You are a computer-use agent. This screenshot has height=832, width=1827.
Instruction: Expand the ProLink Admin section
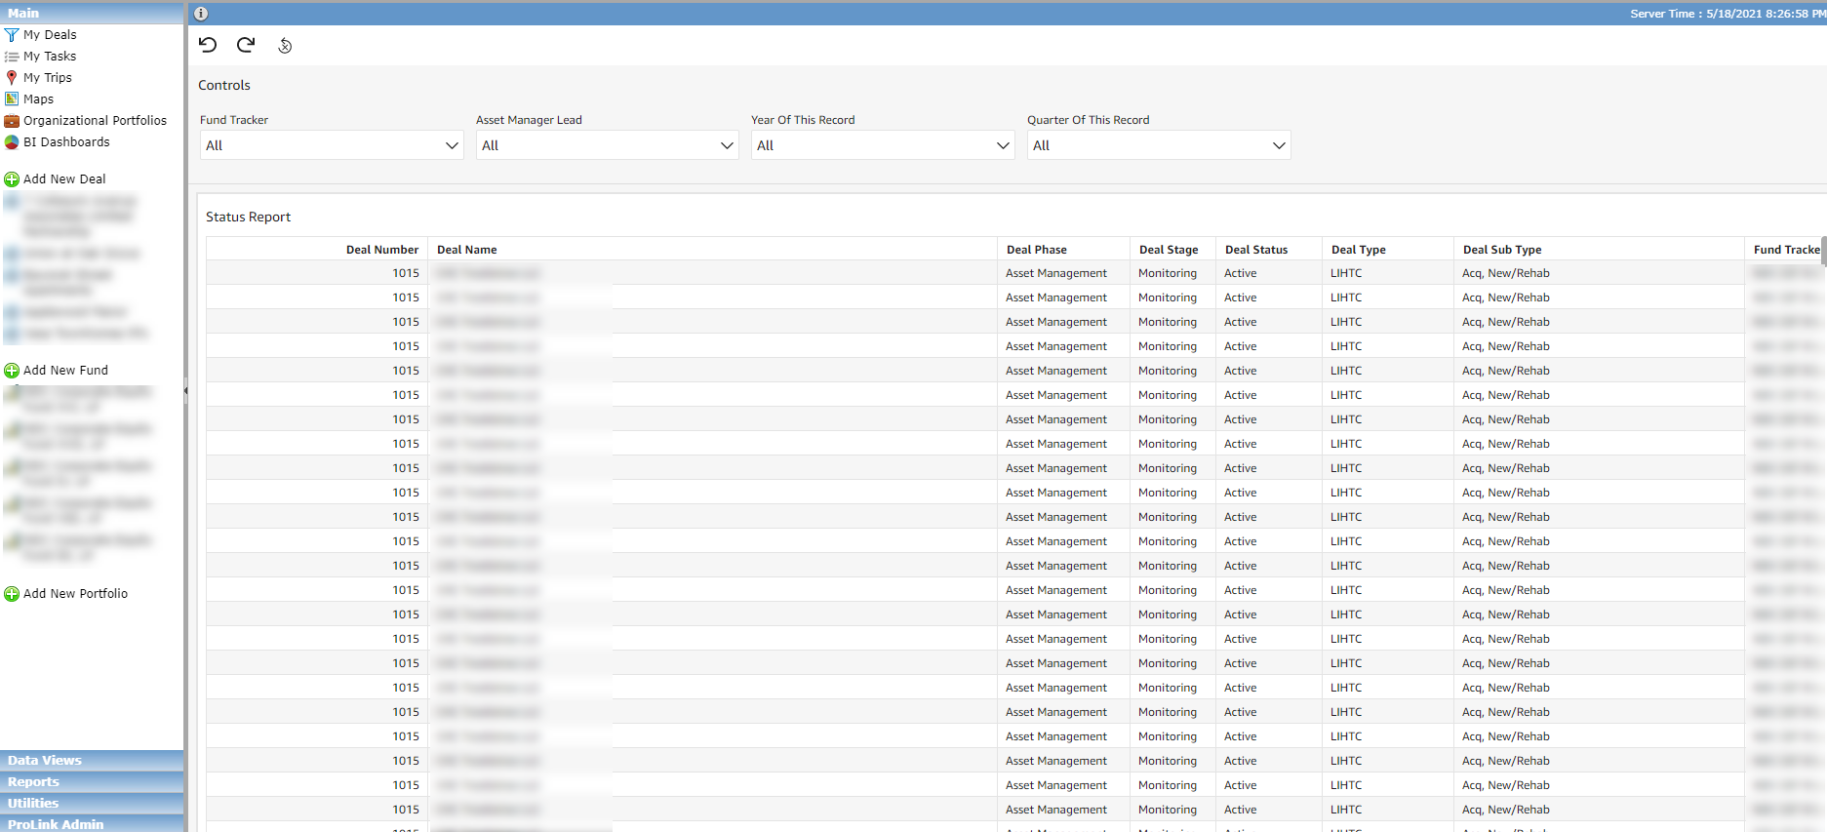pos(92,824)
